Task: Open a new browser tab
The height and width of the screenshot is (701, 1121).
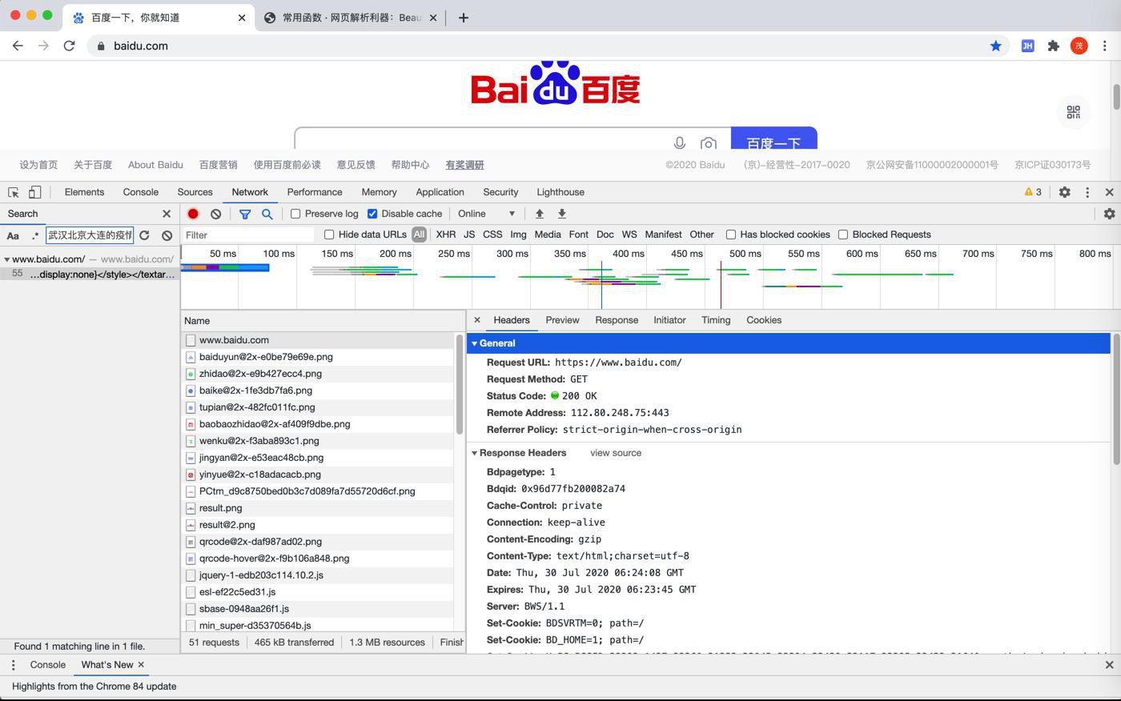Action: pyautogui.click(x=463, y=17)
